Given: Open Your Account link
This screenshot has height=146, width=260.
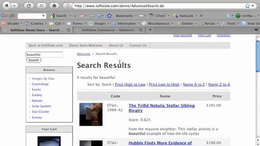Looking at the screenshot, I should [182, 35].
